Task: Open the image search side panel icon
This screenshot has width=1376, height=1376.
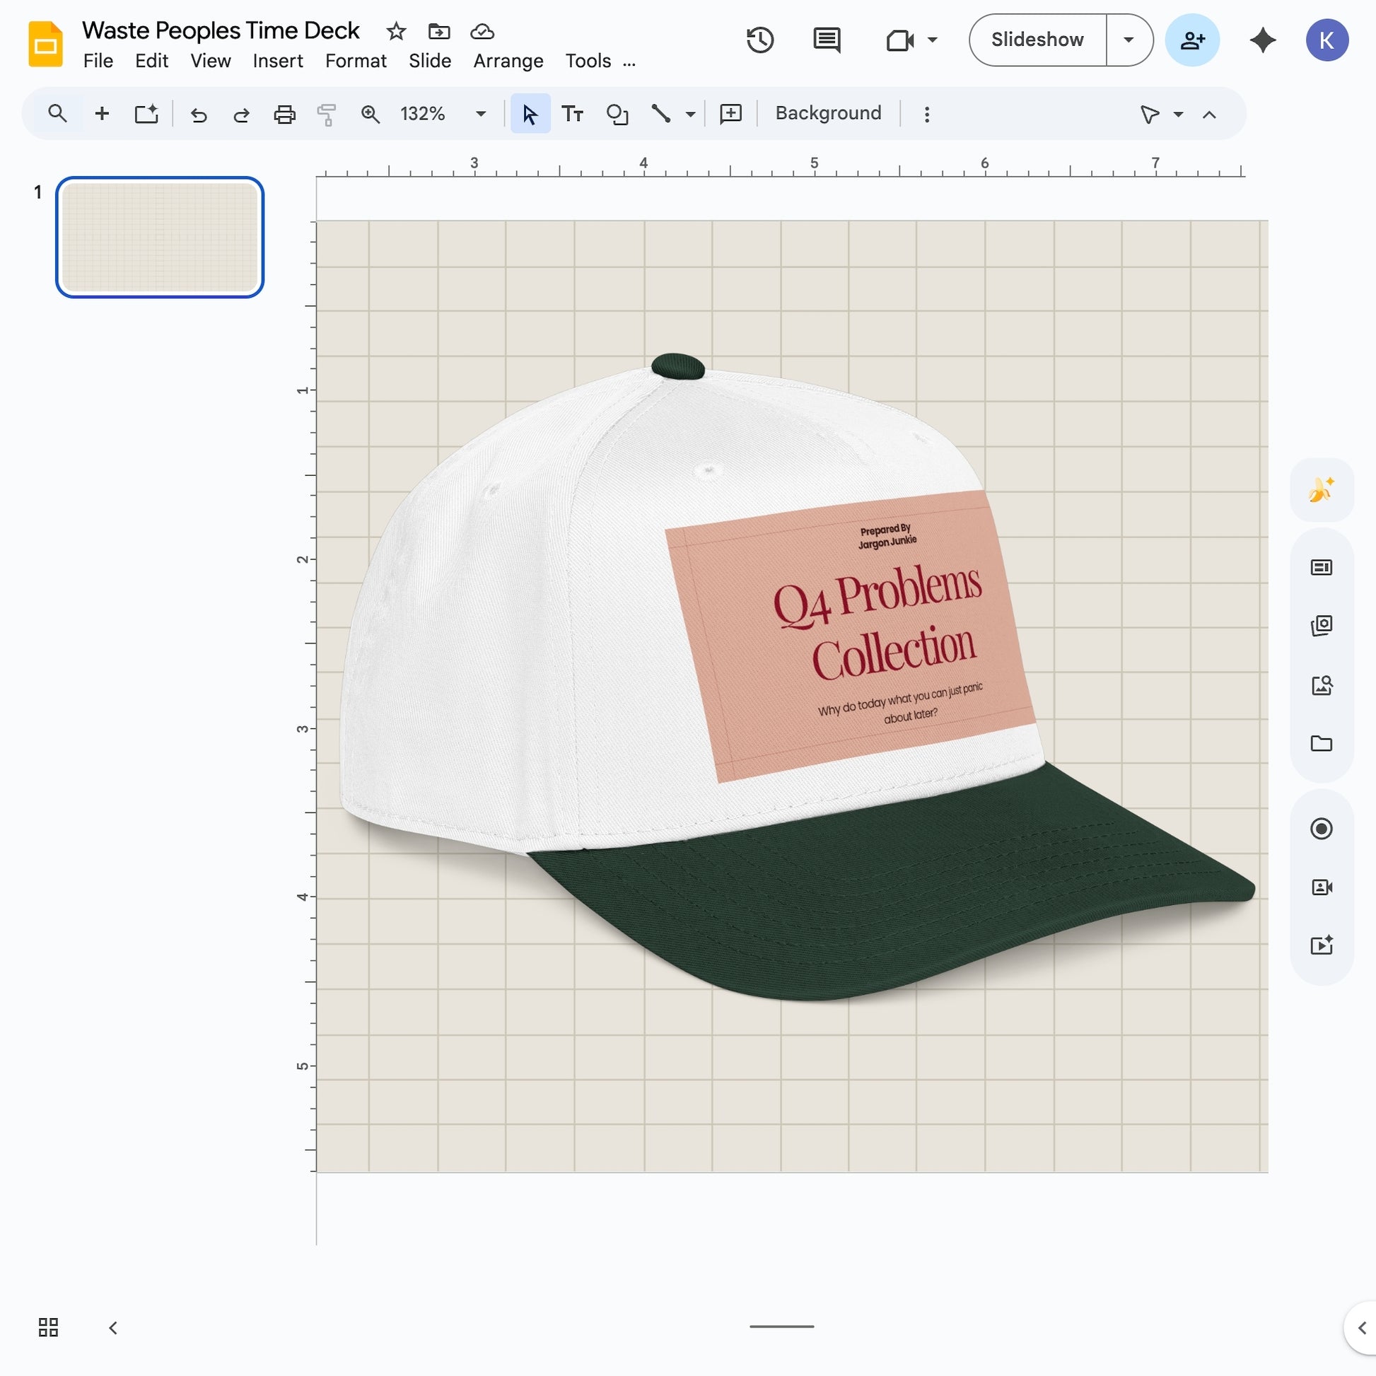Action: click(1321, 685)
